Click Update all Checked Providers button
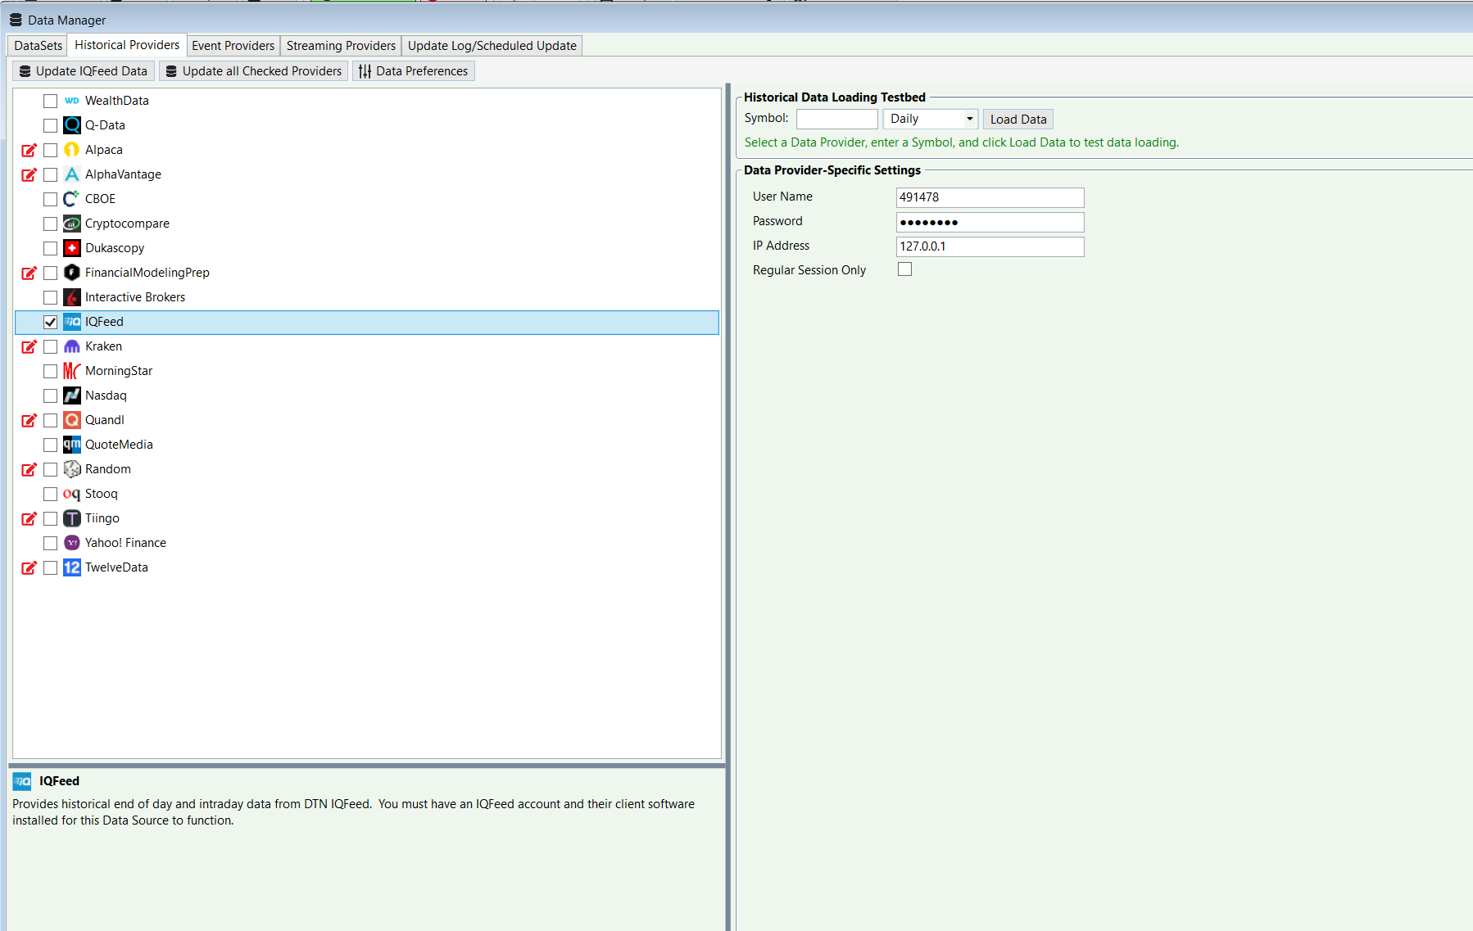1473x931 pixels. coord(253,71)
